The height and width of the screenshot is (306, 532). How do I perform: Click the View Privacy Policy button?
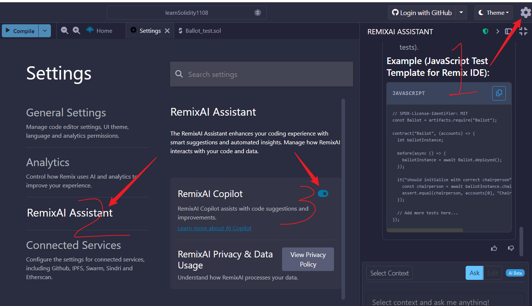[x=308, y=259]
